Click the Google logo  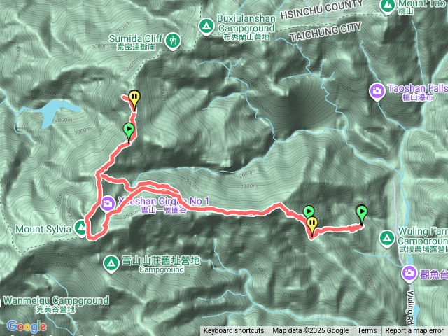pyautogui.click(x=27, y=326)
